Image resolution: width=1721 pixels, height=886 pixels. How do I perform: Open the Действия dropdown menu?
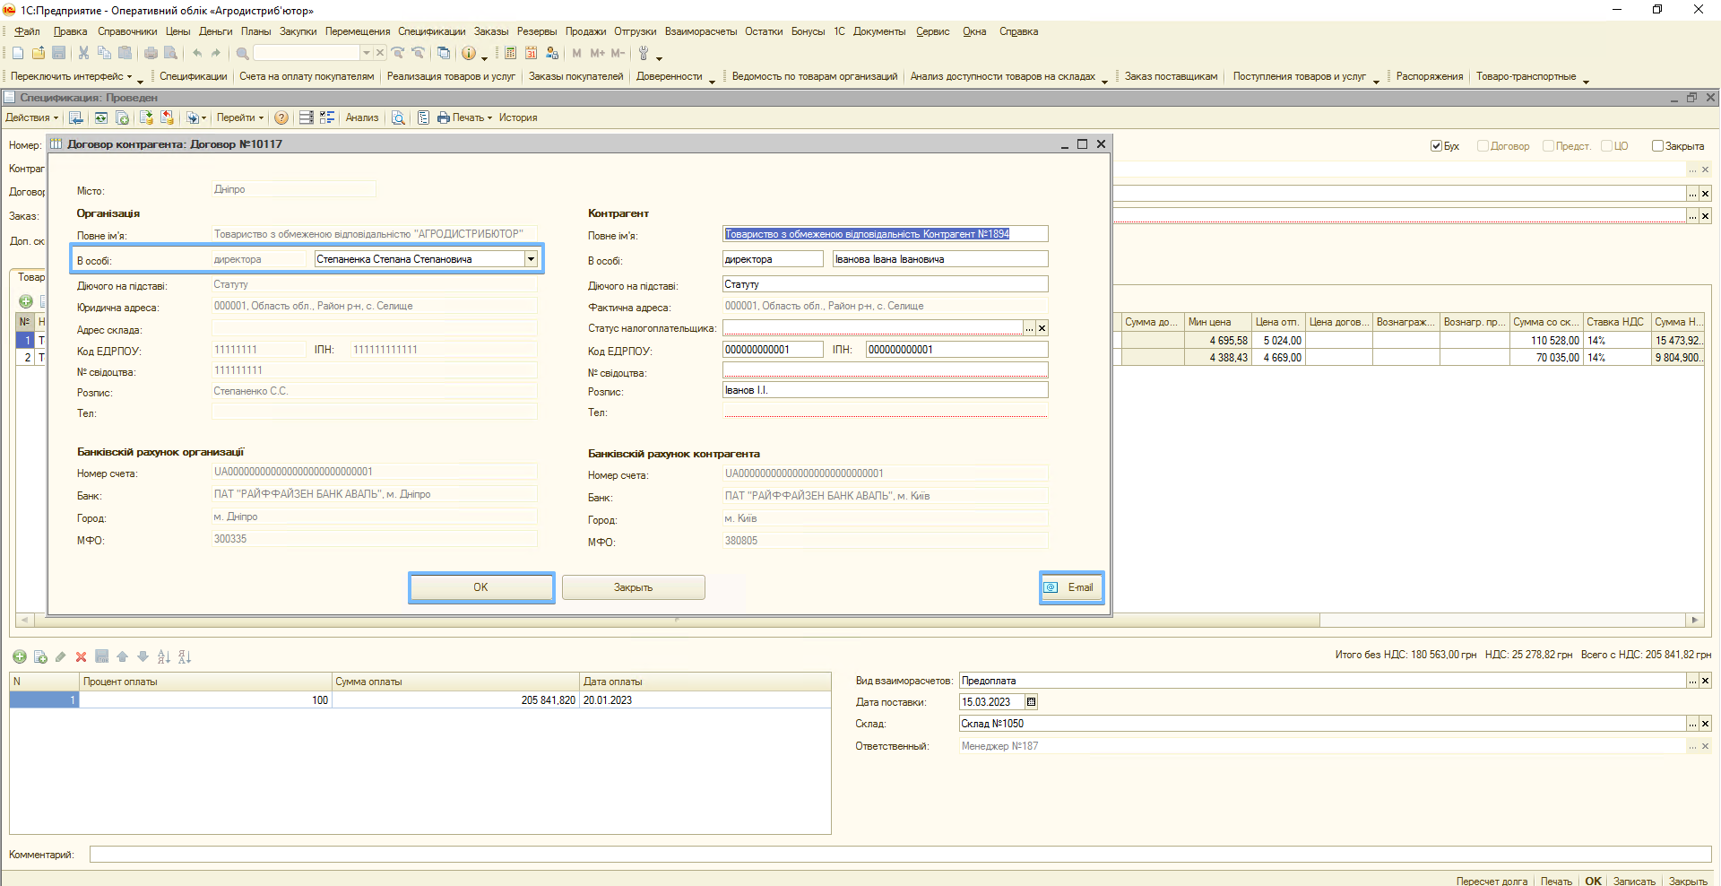pos(31,118)
